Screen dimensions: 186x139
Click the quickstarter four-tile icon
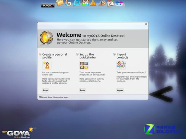point(84,65)
